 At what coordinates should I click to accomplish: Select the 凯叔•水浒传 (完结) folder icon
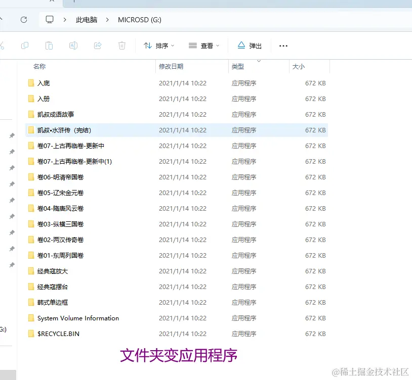click(31, 130)
